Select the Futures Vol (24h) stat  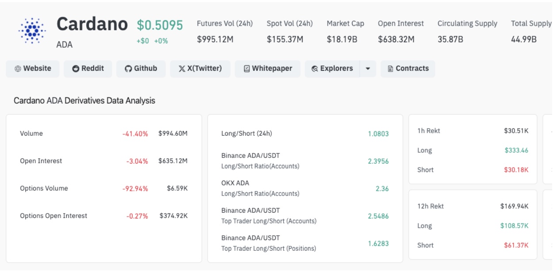coord(224,31)
